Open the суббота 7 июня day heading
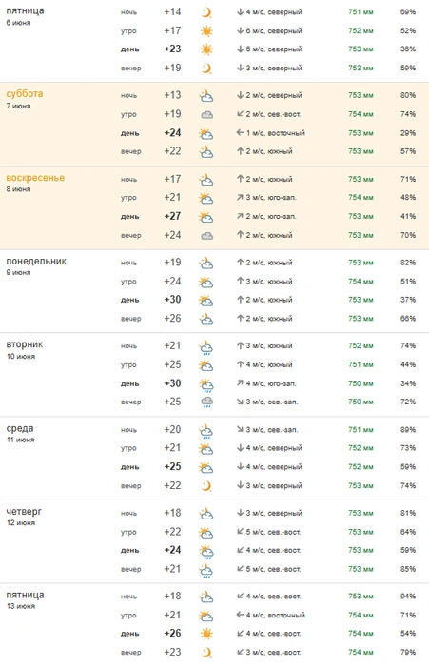This screenshot has height=666, width=429. (x=25, y=99)
